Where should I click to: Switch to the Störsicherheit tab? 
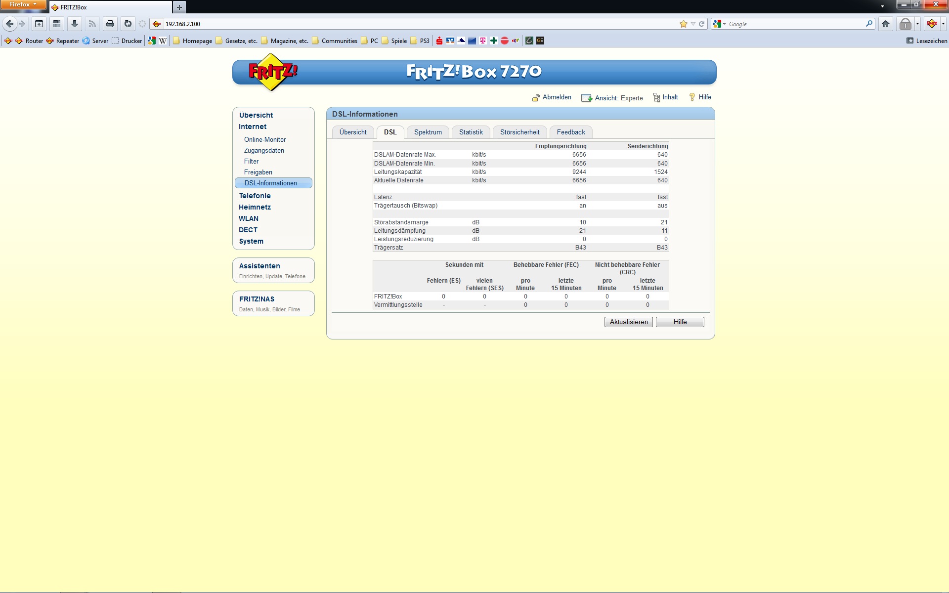519,132
